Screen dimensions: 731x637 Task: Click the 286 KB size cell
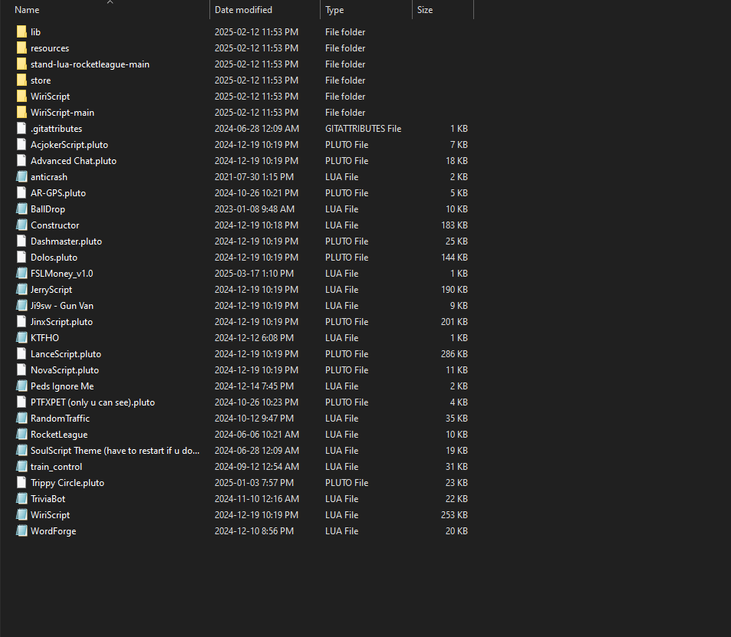point(454,353)
